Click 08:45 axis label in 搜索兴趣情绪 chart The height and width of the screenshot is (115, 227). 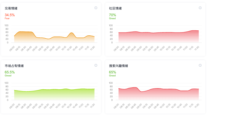133,106
